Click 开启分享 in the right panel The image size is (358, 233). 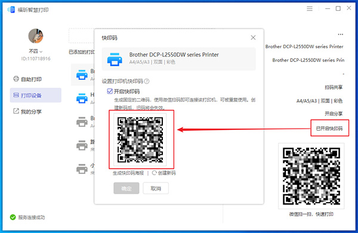pyautogui.click(x=334, y=114)
